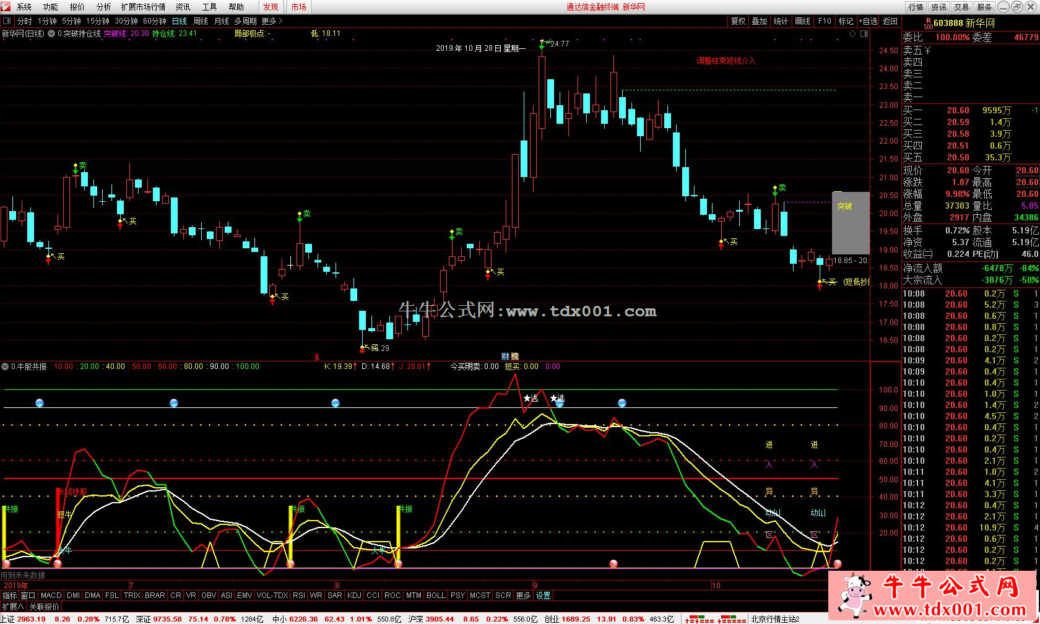The height and width of the screenshot is (624, 1040).
Task: Open the 帮助 menu
Action: point(236,7)
